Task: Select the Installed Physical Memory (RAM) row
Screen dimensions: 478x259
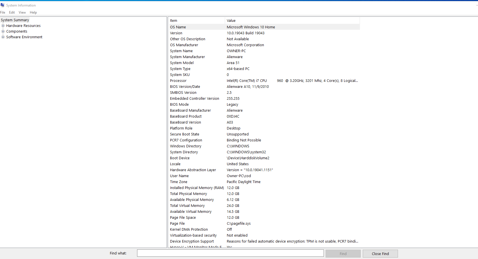Action: click(264, 188)
